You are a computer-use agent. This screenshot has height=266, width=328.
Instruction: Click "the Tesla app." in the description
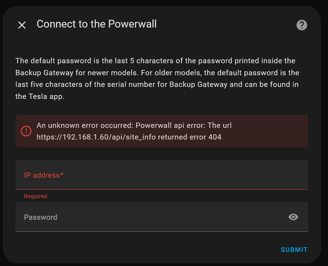pos(40,96)
